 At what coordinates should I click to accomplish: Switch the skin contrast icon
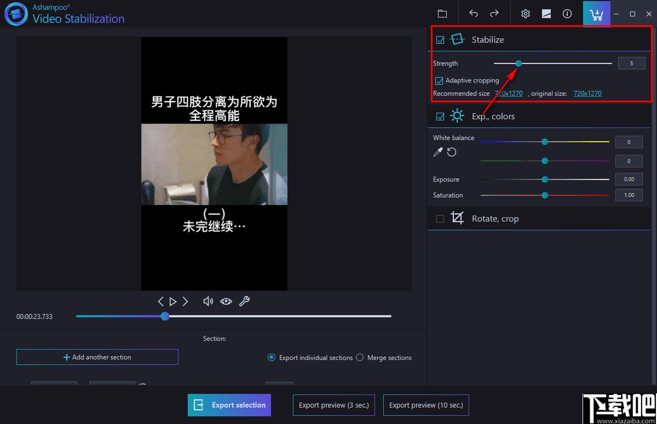(x=546, y=14)
